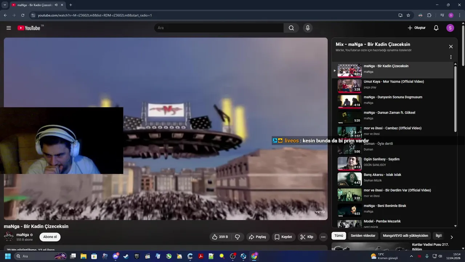This screenshot has height=262, width=465.
Task: View site information icon in address bar
Action: point(33,15)
